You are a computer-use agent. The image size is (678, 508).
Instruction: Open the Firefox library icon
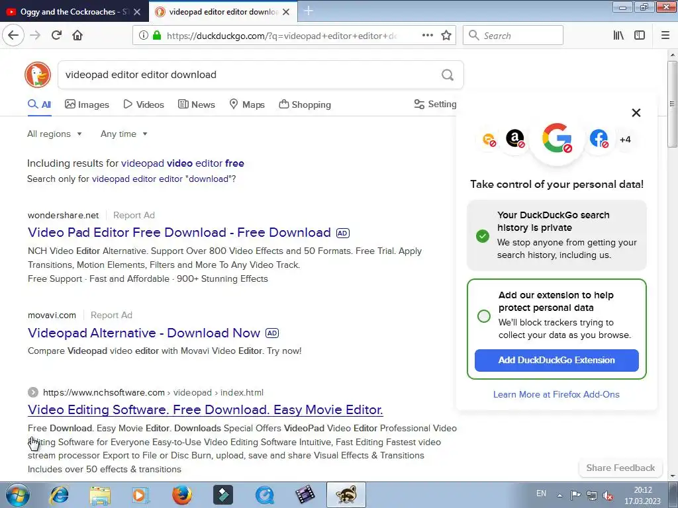click(x=619, y=35)
